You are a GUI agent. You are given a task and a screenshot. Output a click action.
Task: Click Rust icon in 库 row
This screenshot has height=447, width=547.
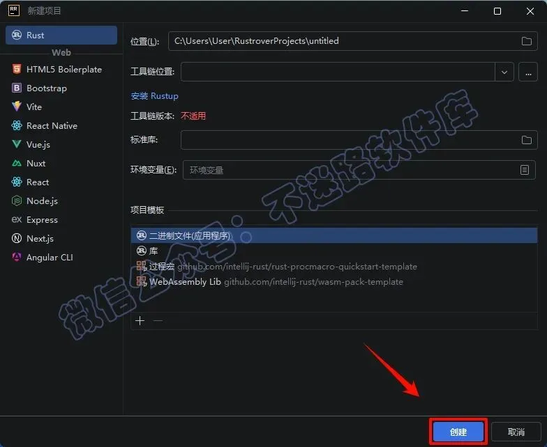141,251
